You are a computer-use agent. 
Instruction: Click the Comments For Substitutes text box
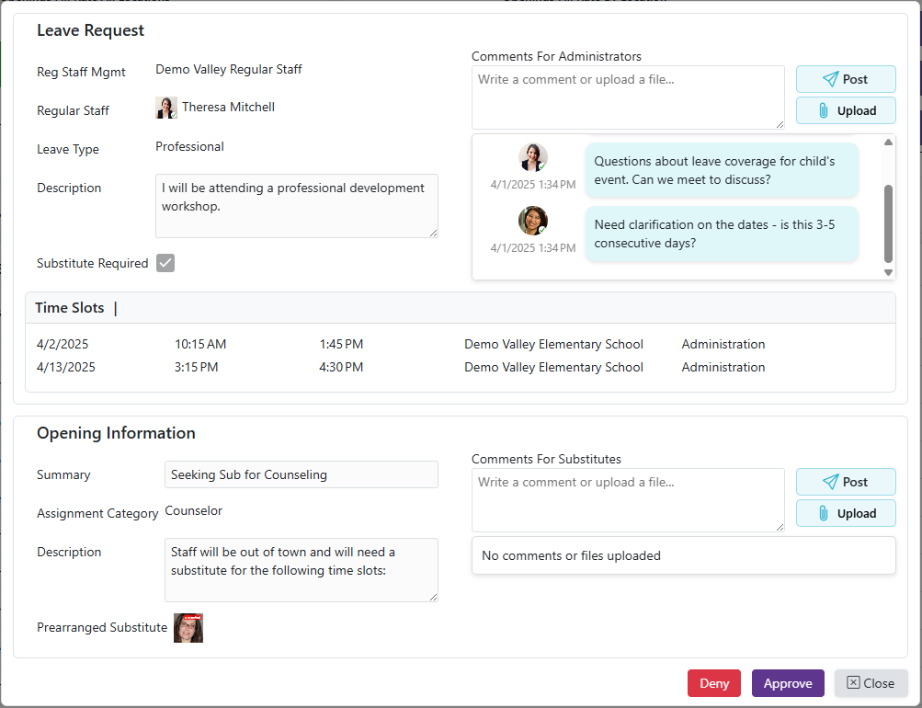(628, 499)
